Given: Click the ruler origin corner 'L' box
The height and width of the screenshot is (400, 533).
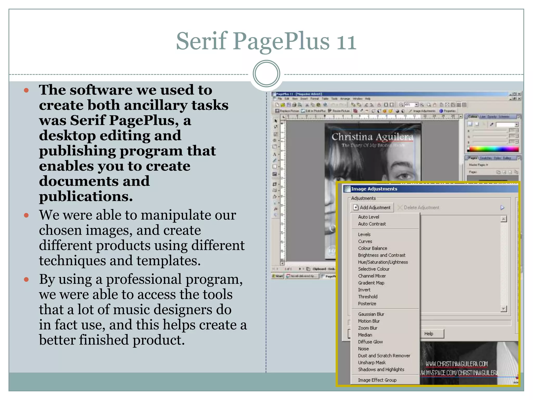Looking at the screenshot, I should pyautogui.click(x=283, y=117).
